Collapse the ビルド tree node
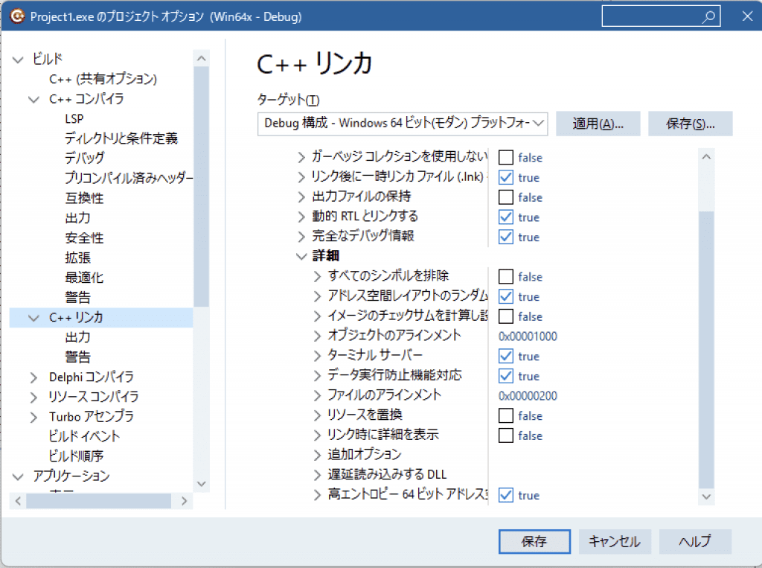Image resolution: width=762 pixels, height=568 pixels. (x=18, y=60)
